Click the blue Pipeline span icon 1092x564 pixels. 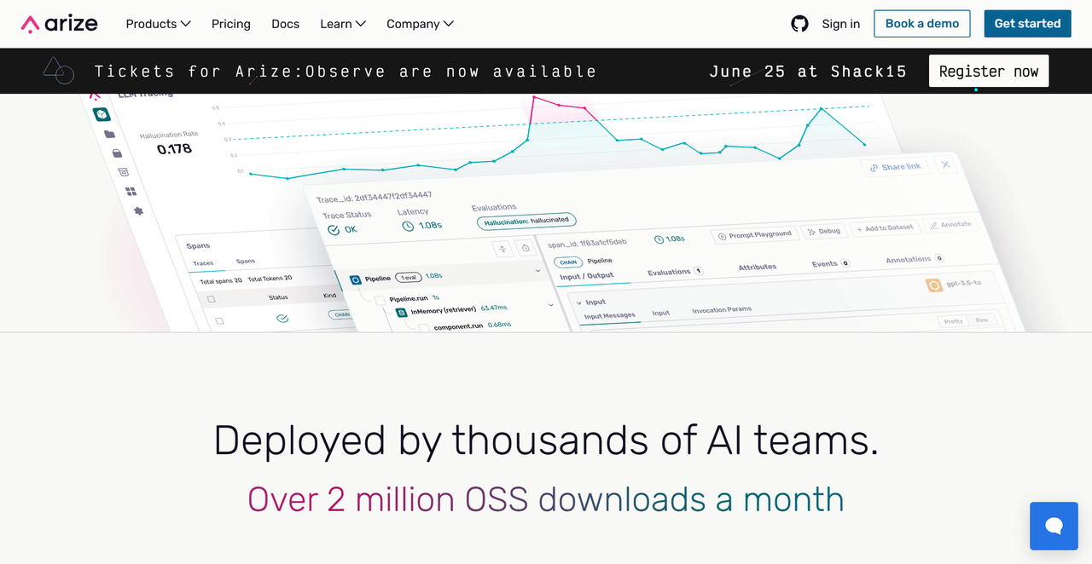[x=356, y=279]
